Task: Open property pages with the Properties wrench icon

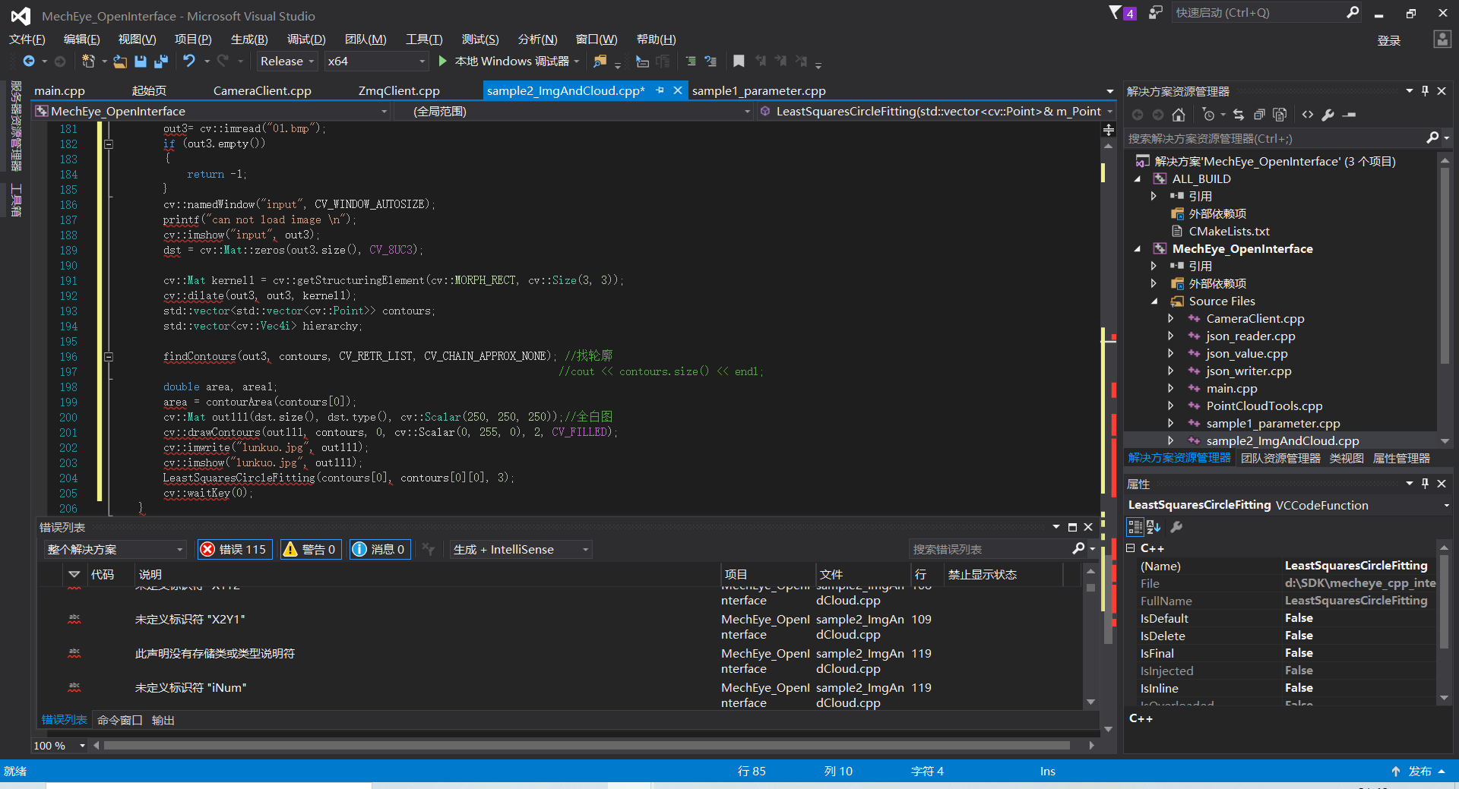Action: tap(1176, 527)
